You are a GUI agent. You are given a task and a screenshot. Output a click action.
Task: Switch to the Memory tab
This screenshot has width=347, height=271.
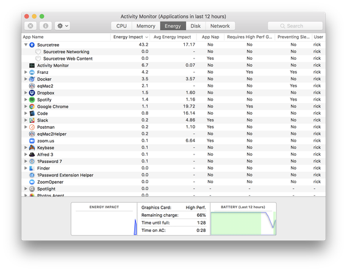(146, 26)
